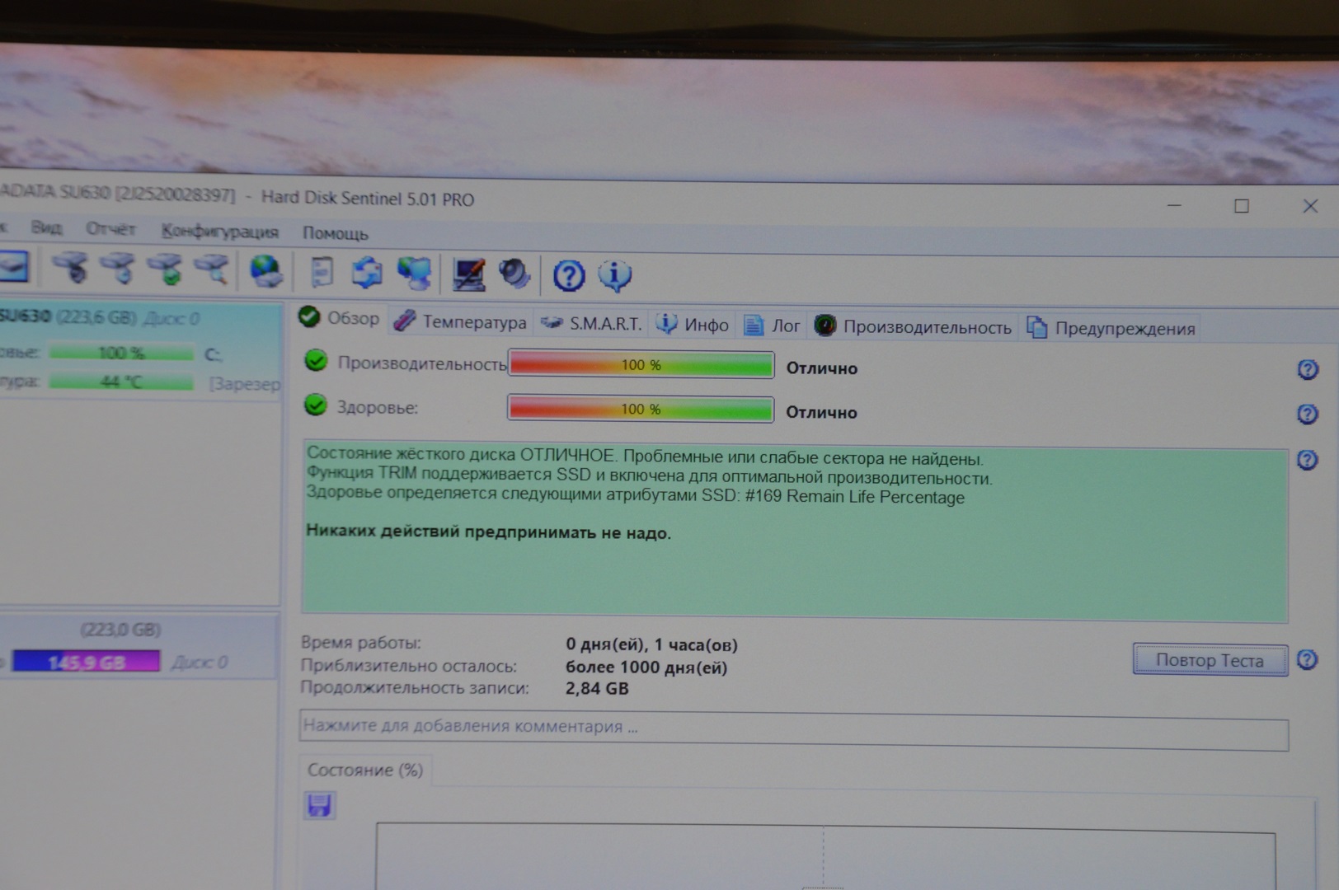Click the help icon beside Повтор Теста

click(1307, 660)
